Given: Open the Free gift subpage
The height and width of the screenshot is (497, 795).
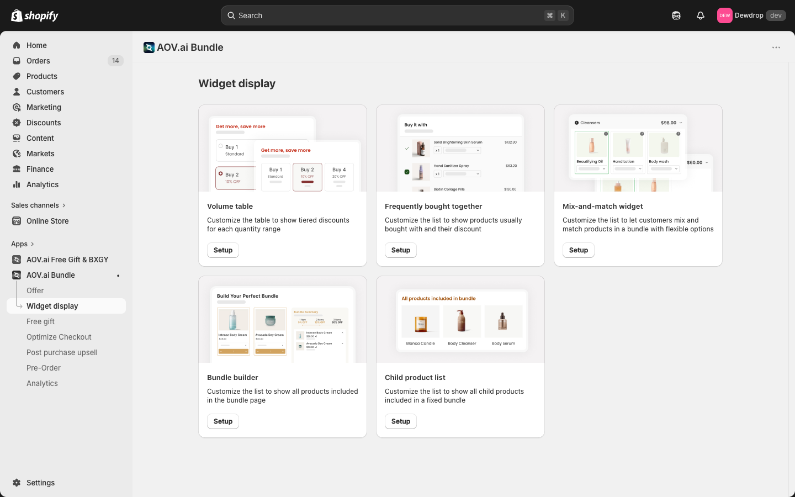Looking at the screenshot, I should tap(66, 321).
